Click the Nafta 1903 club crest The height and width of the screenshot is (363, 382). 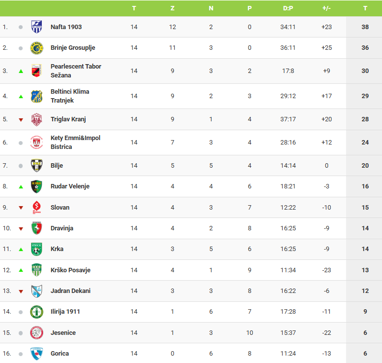click(36, 27)
